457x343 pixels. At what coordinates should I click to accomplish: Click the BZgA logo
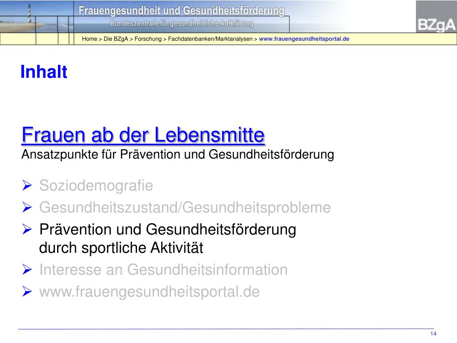(x=436, y=17)
